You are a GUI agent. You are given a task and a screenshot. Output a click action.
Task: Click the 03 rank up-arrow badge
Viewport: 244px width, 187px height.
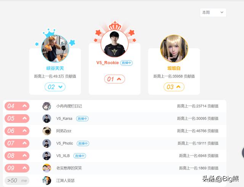tap(174, 87)
